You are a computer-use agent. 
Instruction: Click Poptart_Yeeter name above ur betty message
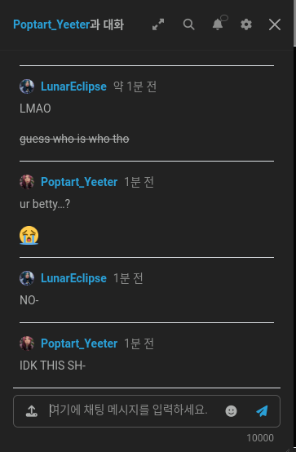[x=79, y=182]
